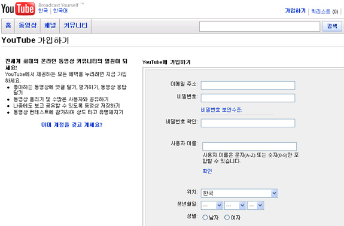Open the 위치 country dropdown
The image size is (344, 226).
(239, 193)
